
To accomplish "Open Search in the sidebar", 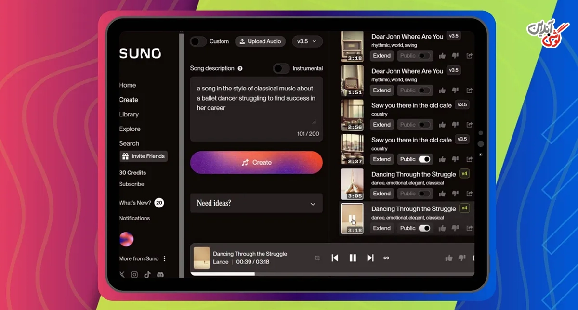I will (x=129, y=143).
